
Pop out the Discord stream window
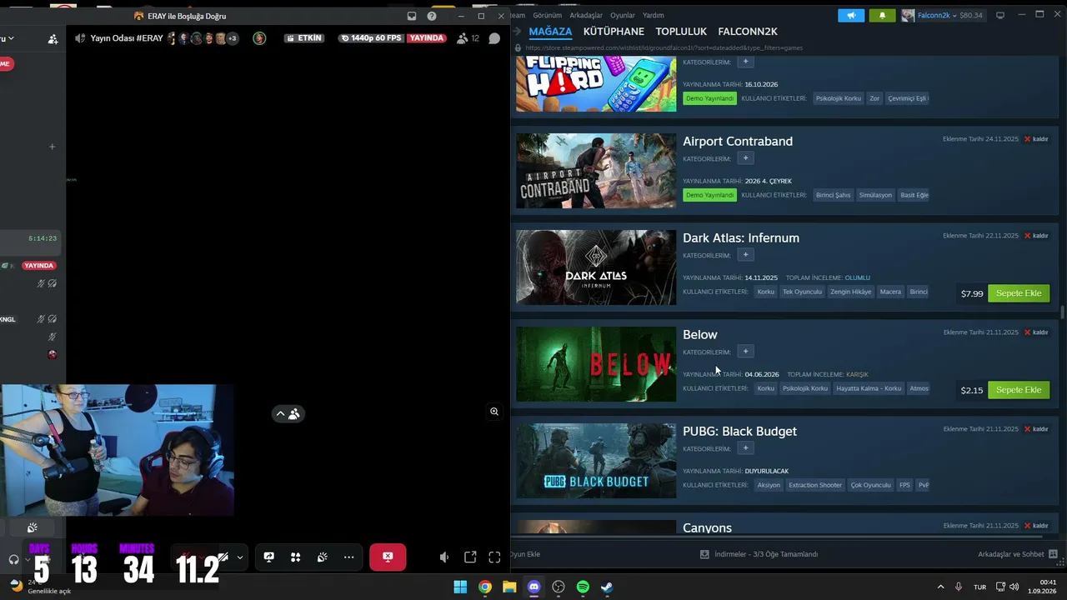(470, 557)
